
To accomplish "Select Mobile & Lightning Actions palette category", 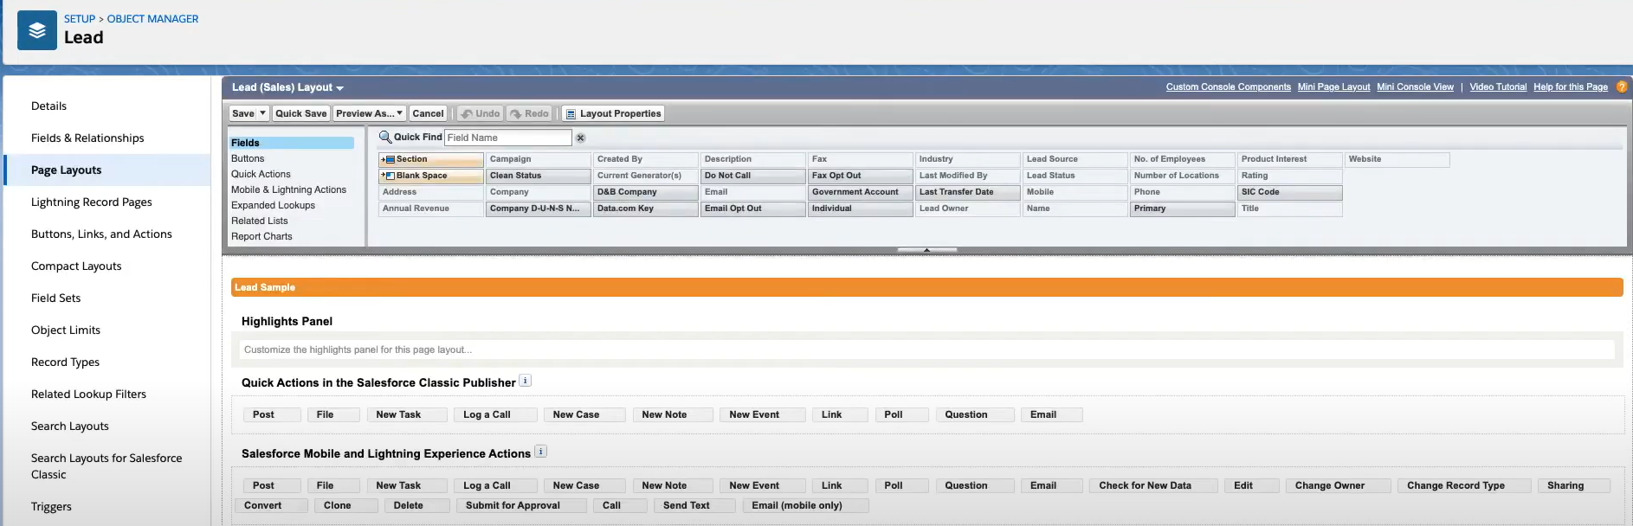I will click(x=288, y=189).
